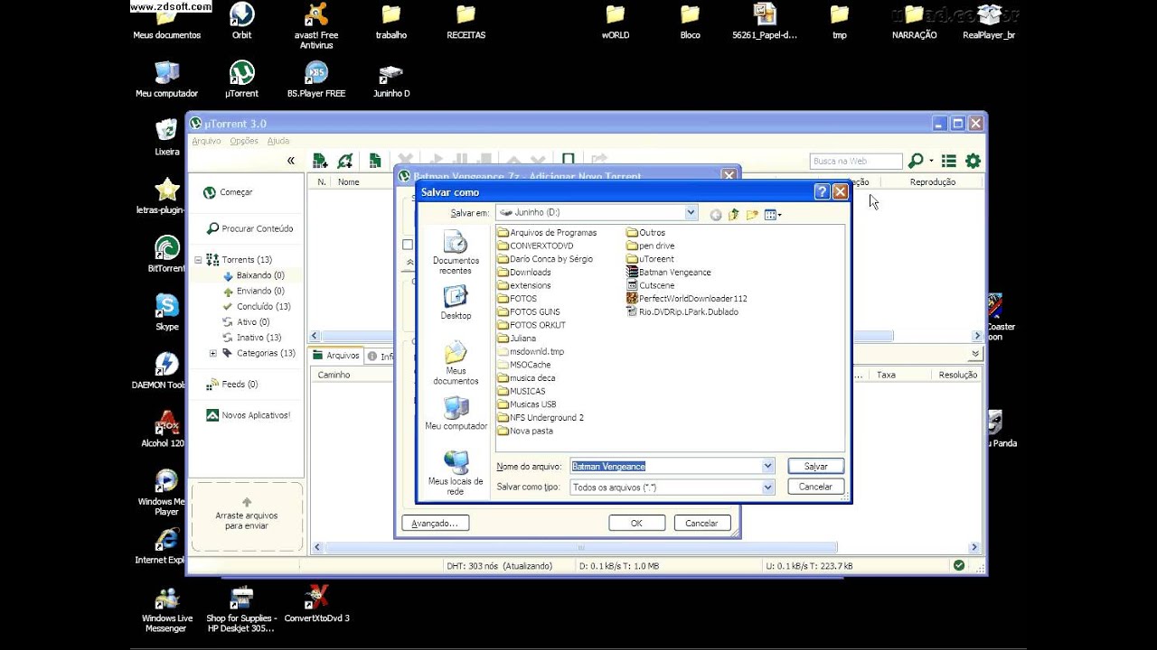Select Feeds (0) in sidebar

click(240, 384)
